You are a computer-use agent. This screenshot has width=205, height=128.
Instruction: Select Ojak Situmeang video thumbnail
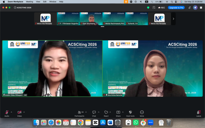pyautogui.click(x=91, y=19)
